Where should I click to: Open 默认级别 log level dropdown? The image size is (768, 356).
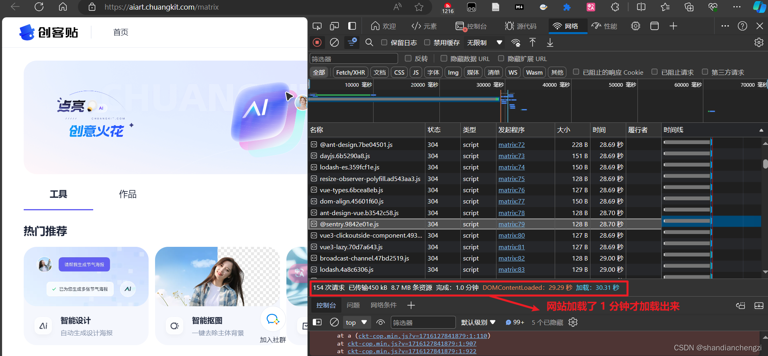pyautogui.click(x=478, y=322)
